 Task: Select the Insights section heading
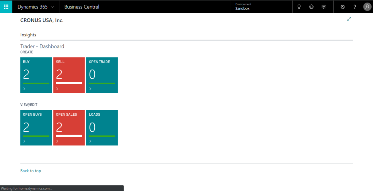[28, 35]
